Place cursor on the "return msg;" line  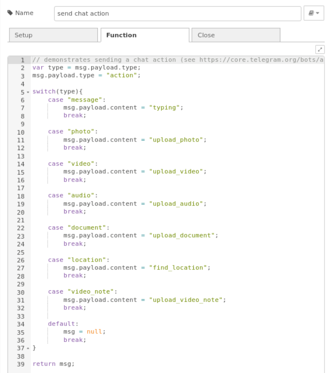point(54,364)
